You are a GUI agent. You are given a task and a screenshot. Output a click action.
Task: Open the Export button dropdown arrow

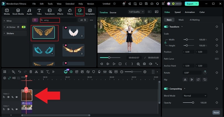pyautogui.click(x=197, y=4)
